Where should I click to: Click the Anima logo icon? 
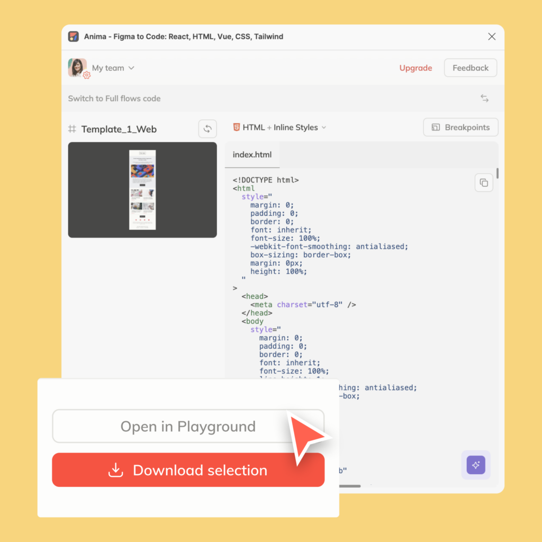[74, 37]
